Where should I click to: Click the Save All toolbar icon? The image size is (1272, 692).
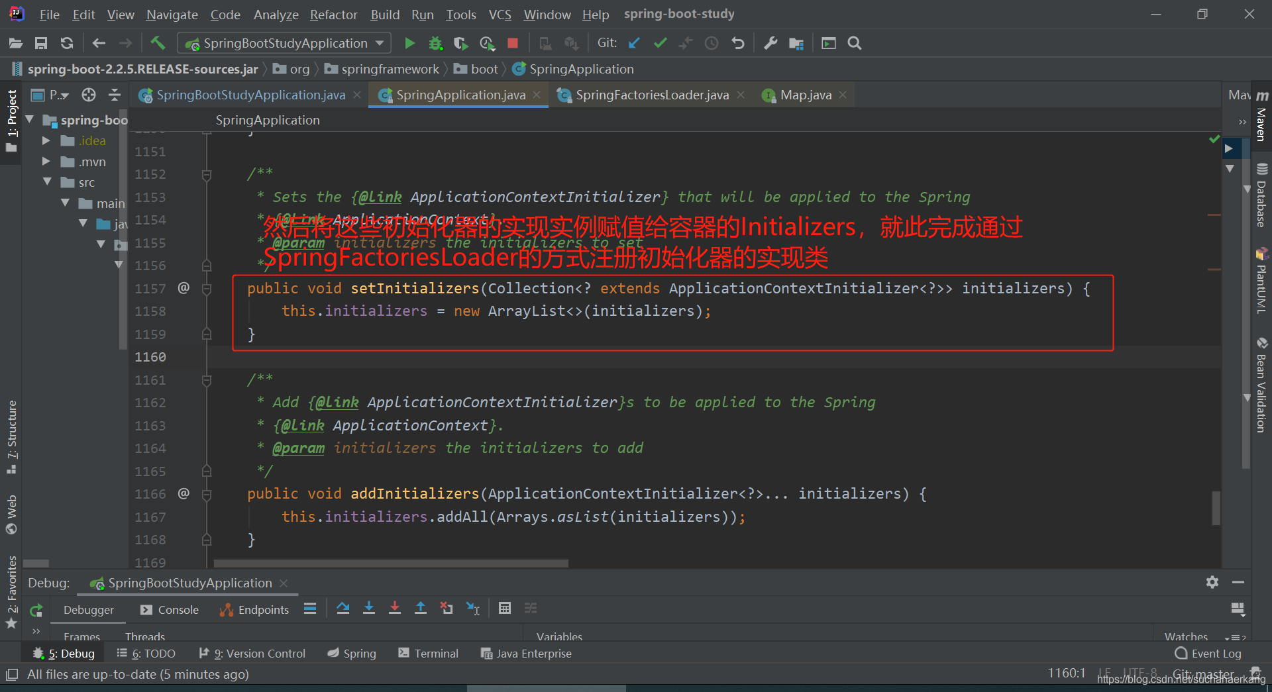pos(41,43)
